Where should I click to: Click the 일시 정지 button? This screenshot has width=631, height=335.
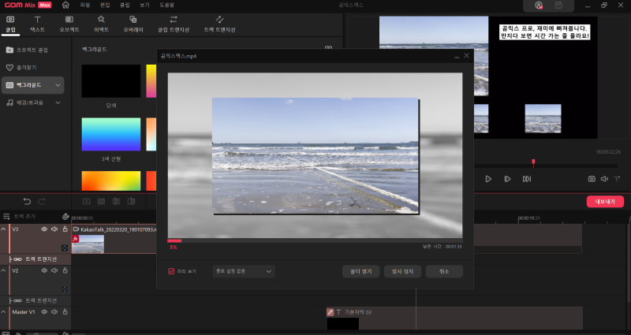coord(402,271)
